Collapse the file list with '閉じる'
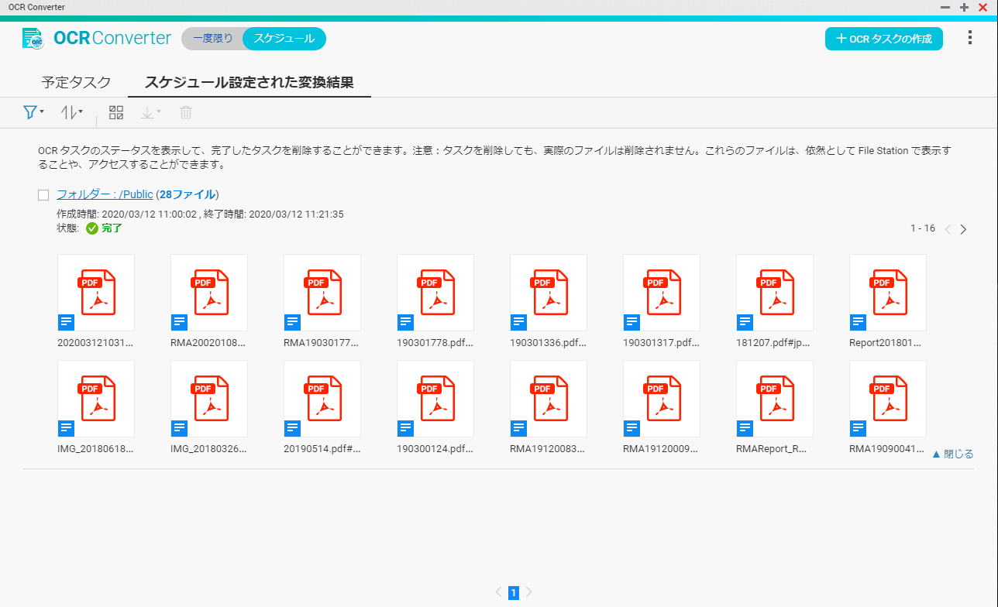Image resolution: width=998 pixels, height=607 pixels. 952,454
